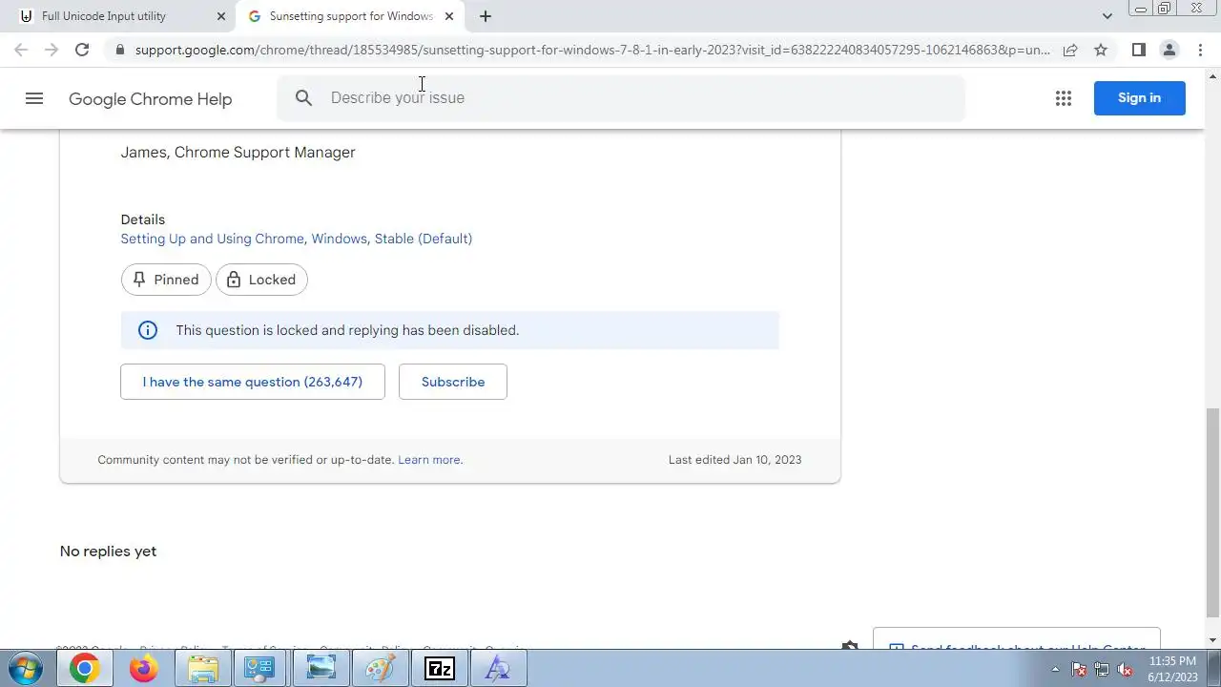Click the Last edited Jan 10, 2023 text
Image resolution: width=1221 pixels, height=687 pixels.
735,460
